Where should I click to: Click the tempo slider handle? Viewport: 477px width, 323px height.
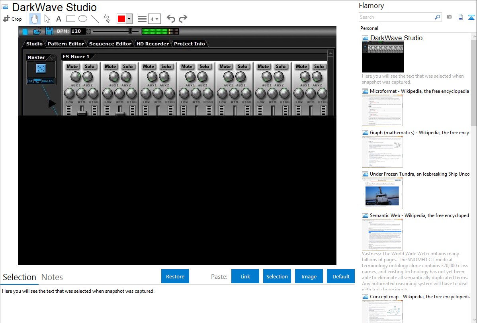pyautogui.click(x=130, y=31)
